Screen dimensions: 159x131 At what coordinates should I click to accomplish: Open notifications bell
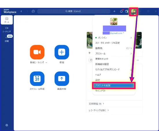pyautogui.click(x=121, y=11)
